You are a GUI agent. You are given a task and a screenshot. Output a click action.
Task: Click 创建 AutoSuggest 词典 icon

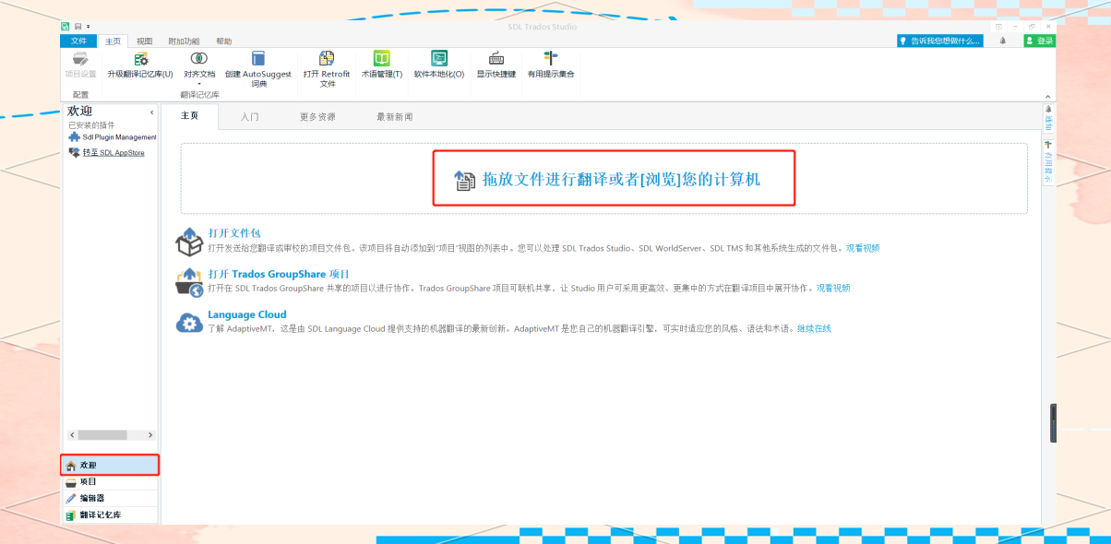click(x=258, y=58)
